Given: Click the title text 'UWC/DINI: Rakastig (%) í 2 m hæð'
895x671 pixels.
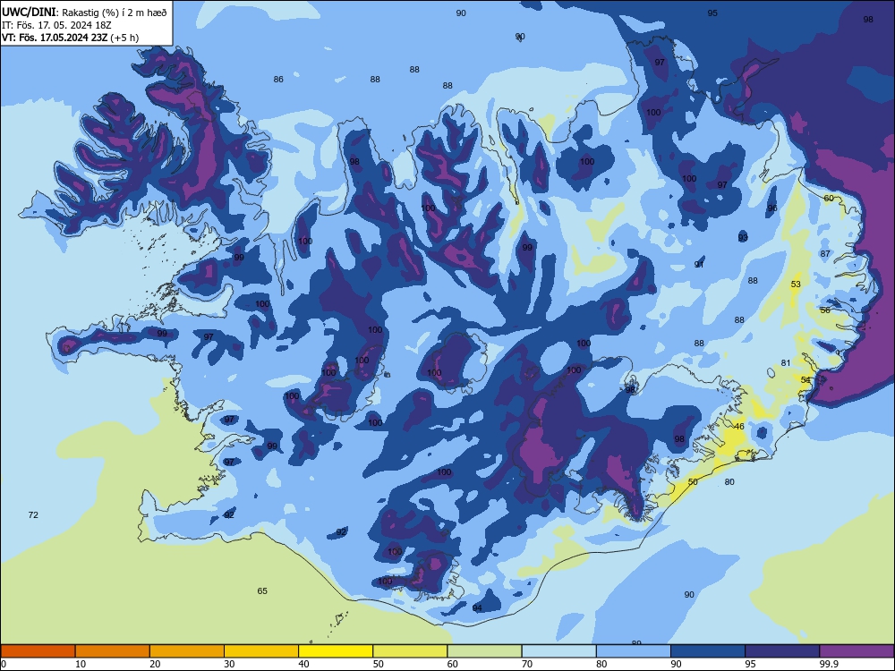Looking at the screenshot, I should (x=84, y=12).
